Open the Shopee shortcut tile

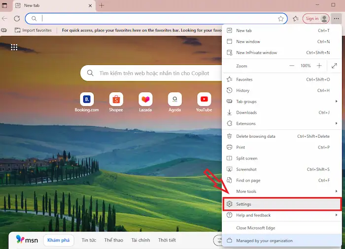coord(116,102)
